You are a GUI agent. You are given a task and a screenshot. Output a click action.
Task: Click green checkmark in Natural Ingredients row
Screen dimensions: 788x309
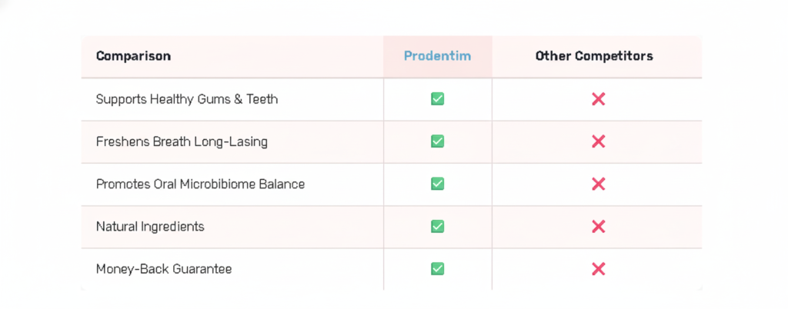[x=437, y=226]
